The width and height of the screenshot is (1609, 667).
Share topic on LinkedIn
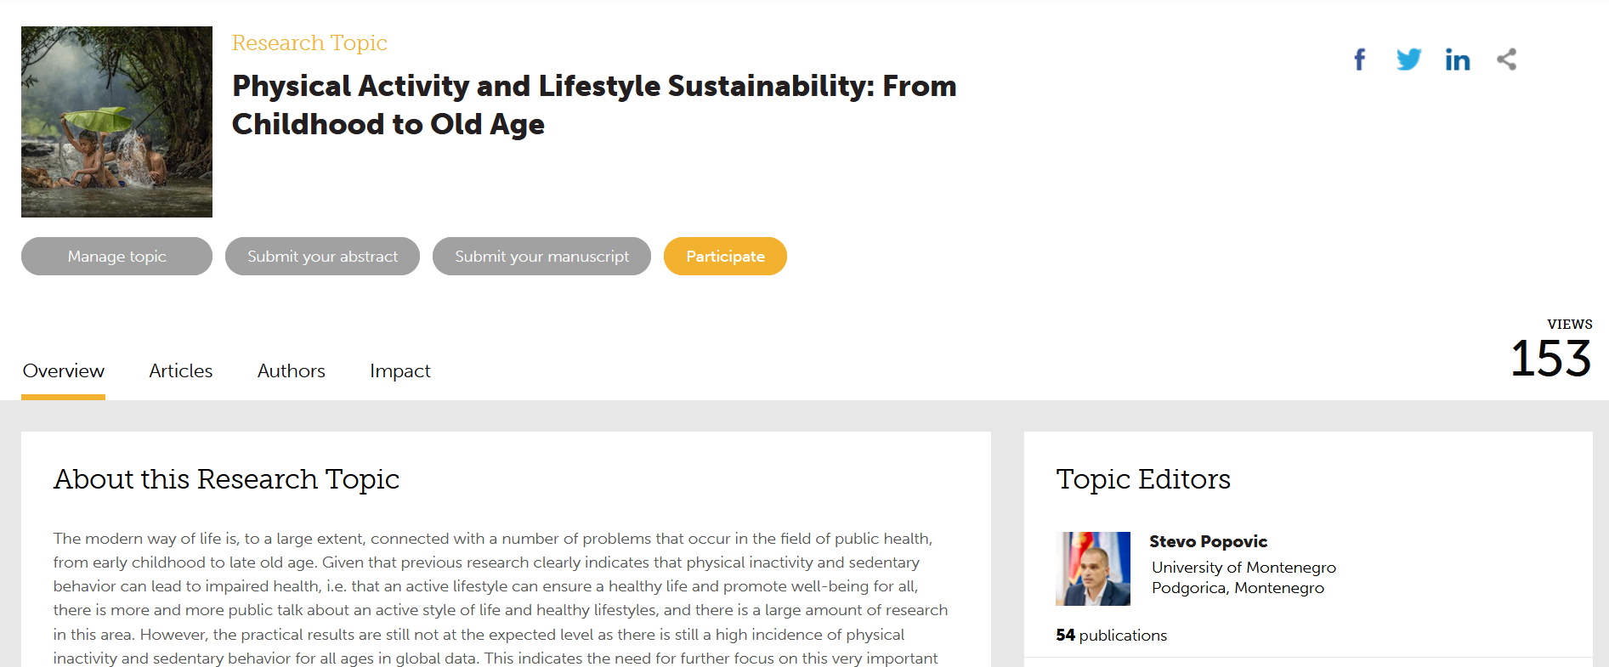[1458, 59]
